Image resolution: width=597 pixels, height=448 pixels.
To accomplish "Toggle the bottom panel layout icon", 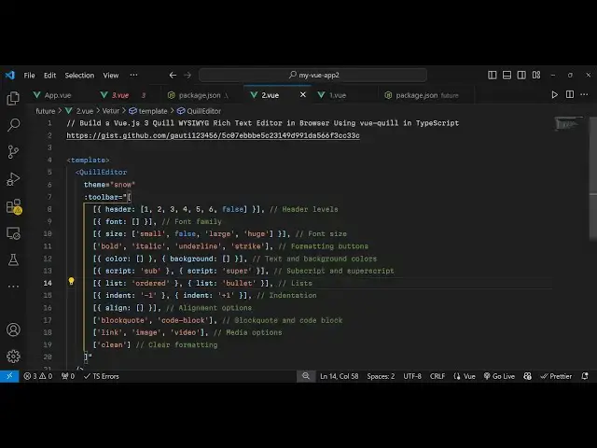I will [507, 75].
